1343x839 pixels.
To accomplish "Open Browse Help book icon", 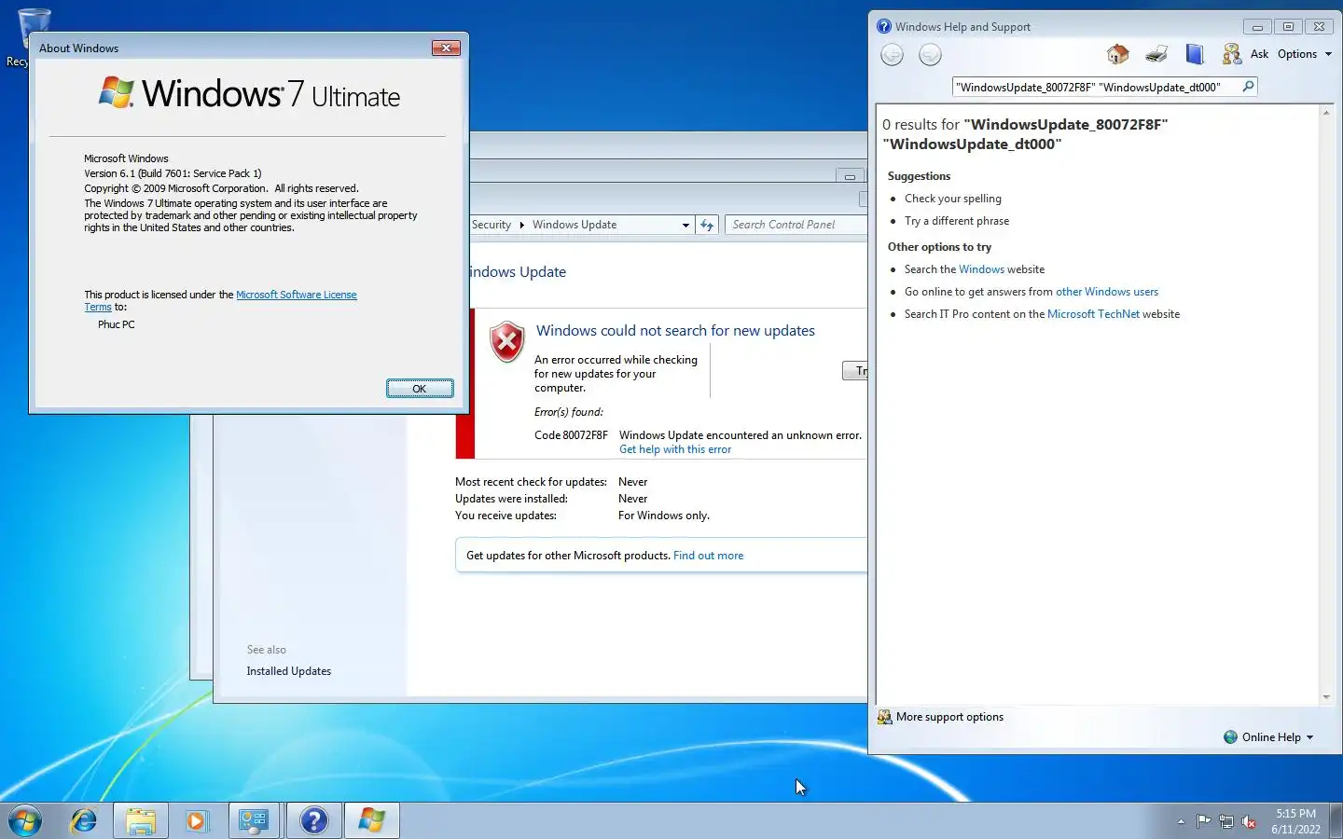I will pos(1195,54).
